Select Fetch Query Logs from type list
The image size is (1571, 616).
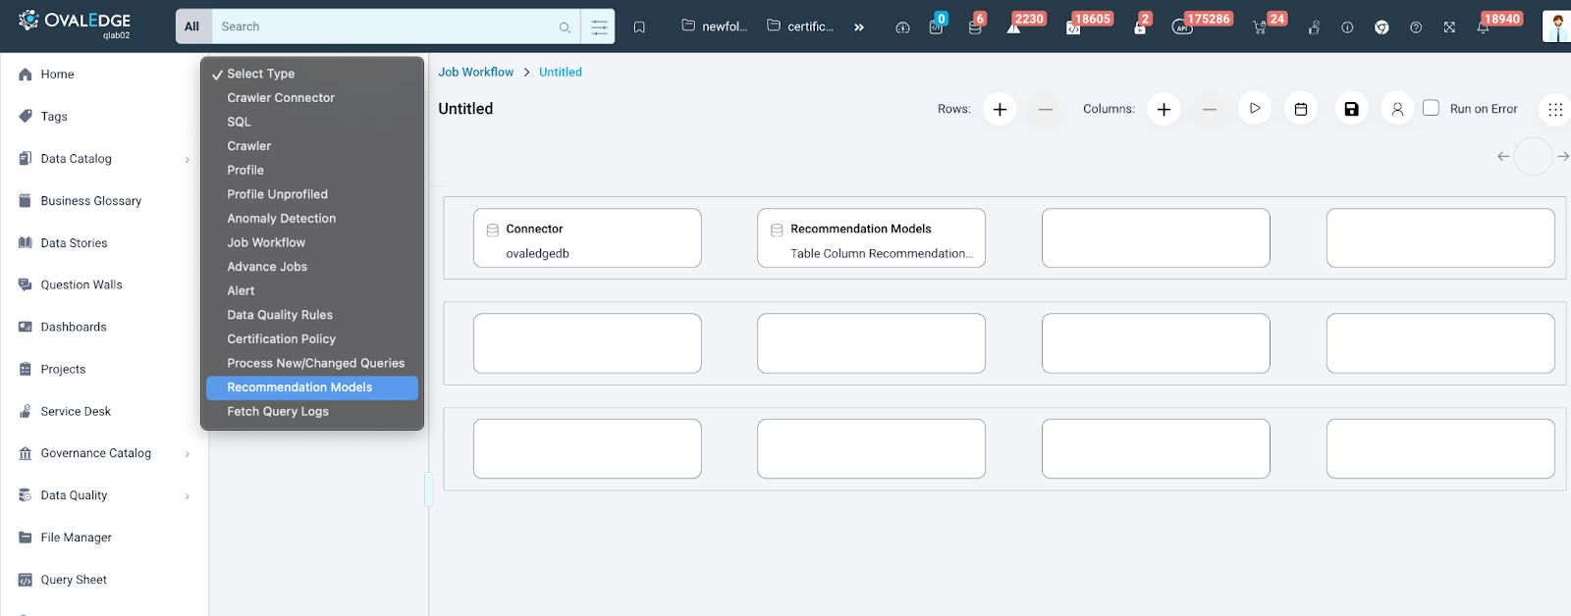[x=312, y=412]
